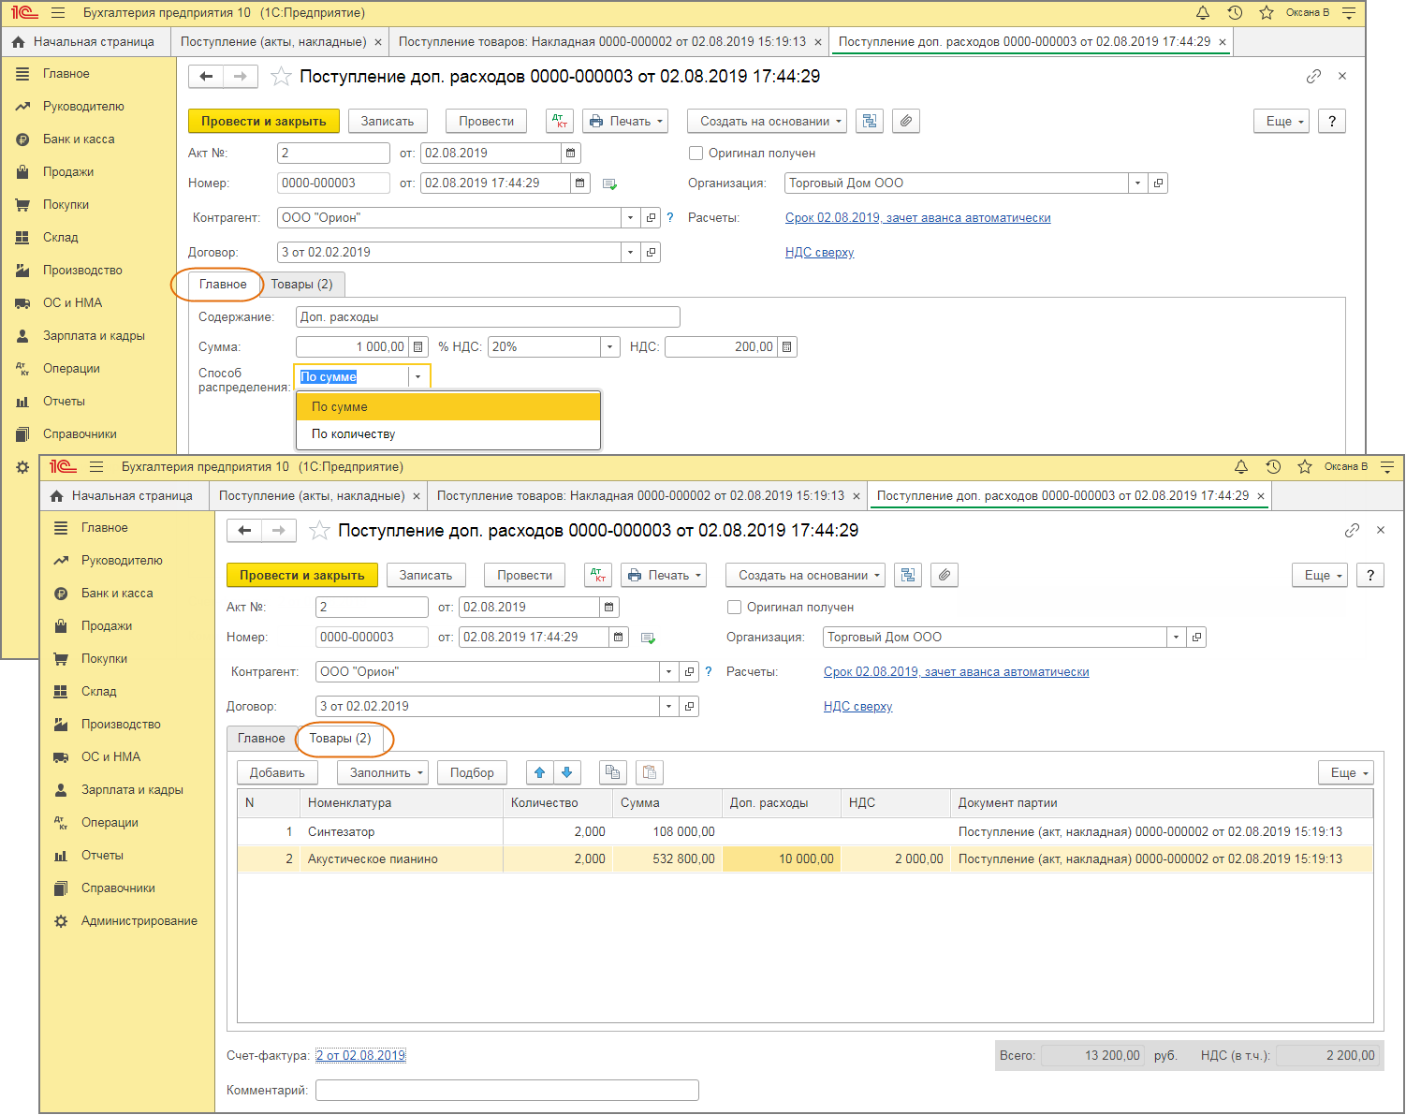This screenshot has width=1406, height=1115.
Task: Expand Организация dropdown in front window
Action: tap(1177, 638)
